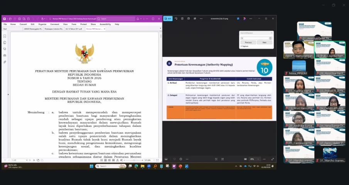Image resolution: width=349 pixels, height=185 pixels.
Task: Select Victor S Hamonangan video thumbnail
Action: tap(299, 50)
